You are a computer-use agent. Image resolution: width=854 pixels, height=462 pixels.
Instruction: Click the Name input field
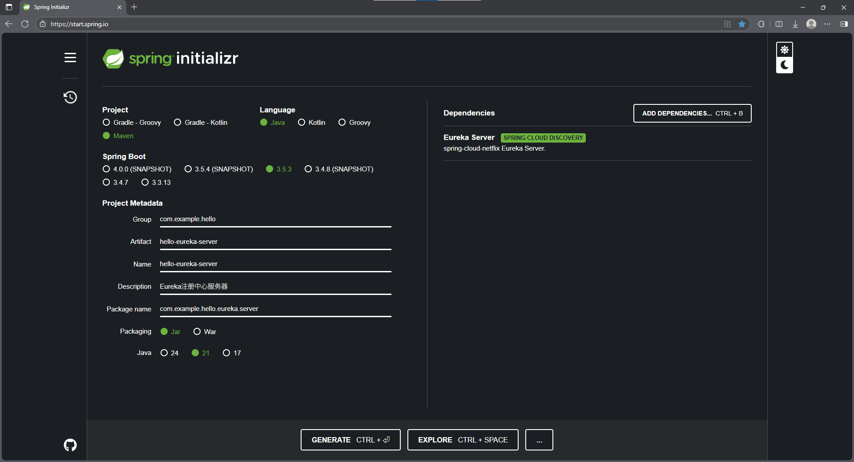tap(275, 264)
